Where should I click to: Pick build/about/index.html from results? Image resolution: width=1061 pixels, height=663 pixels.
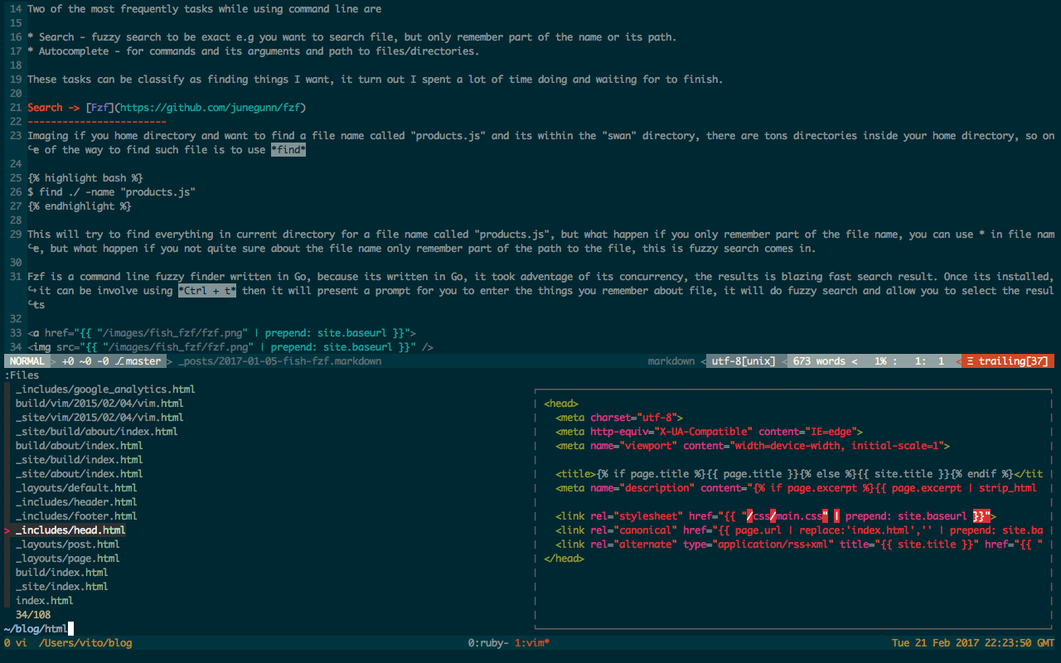(81, 445)
